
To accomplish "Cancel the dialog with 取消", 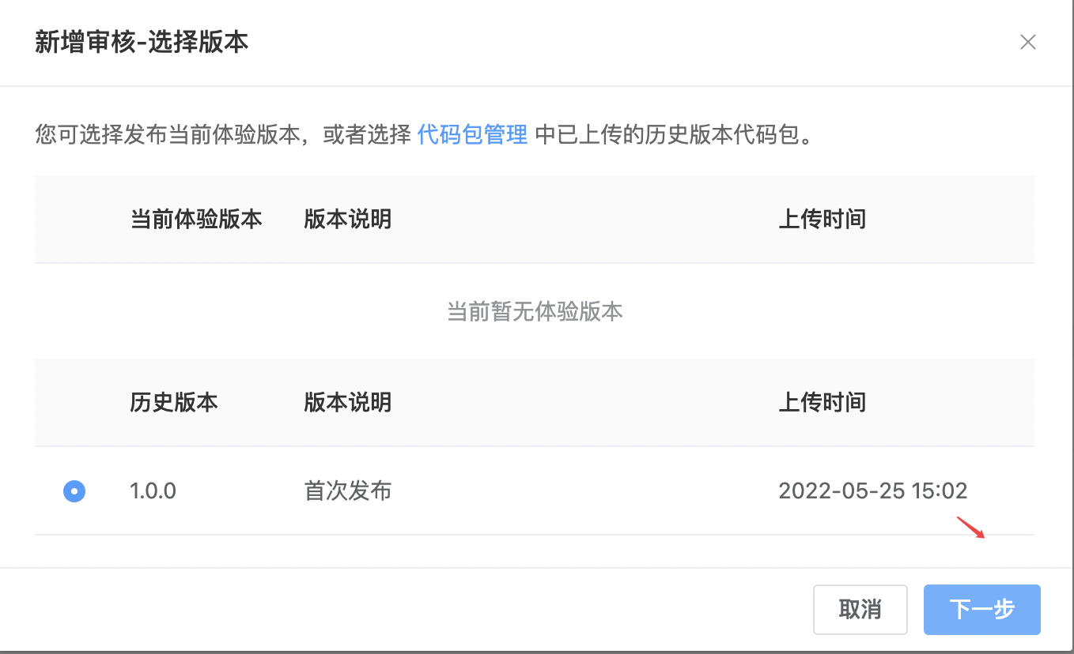I will 860,610.
